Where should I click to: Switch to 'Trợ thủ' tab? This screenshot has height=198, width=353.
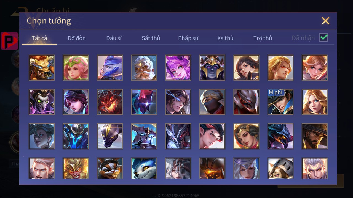(x=263, y=38)
